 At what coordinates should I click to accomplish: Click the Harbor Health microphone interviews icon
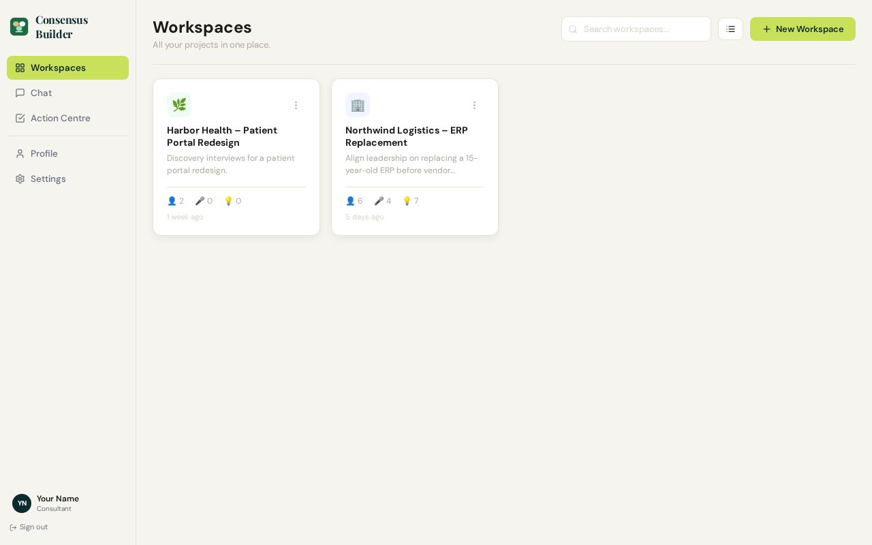coord(200,201)
